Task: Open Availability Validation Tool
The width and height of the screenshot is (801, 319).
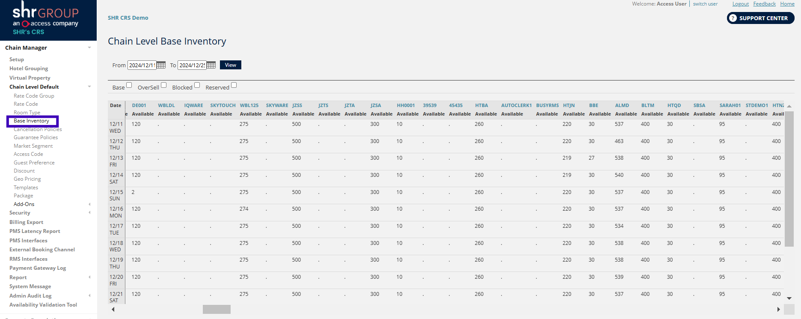Action: pos(43,305)
